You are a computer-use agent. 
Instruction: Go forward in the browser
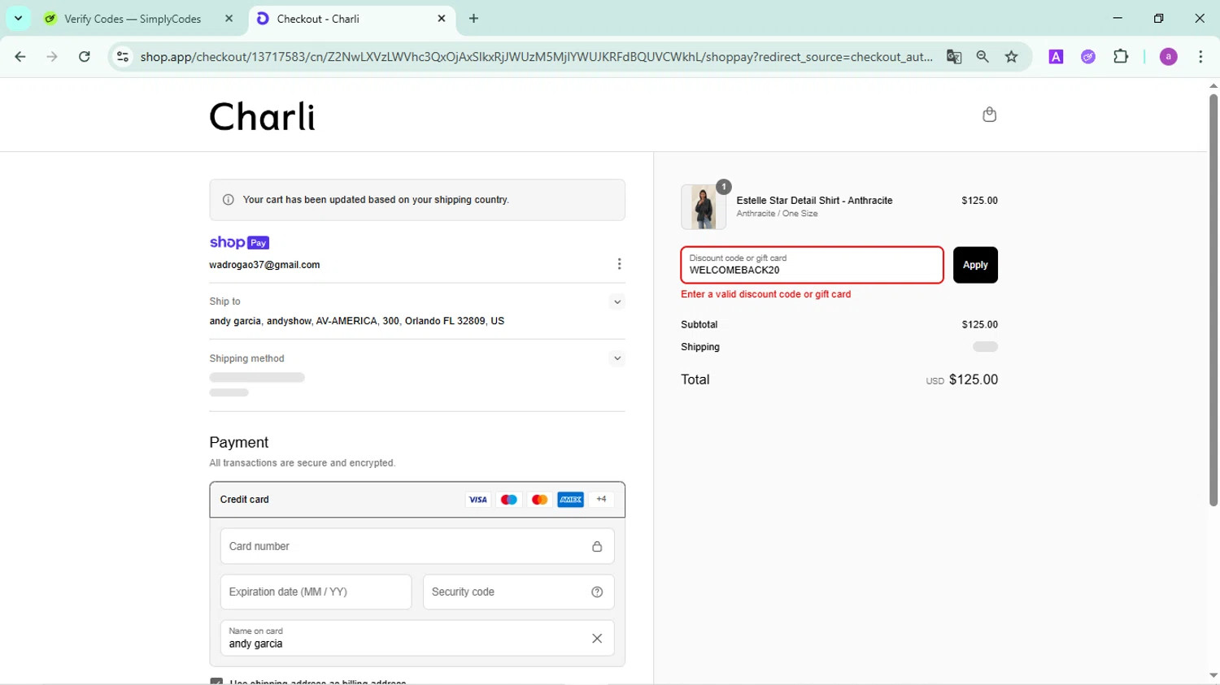pyautogui.click(x=52, y=57)
